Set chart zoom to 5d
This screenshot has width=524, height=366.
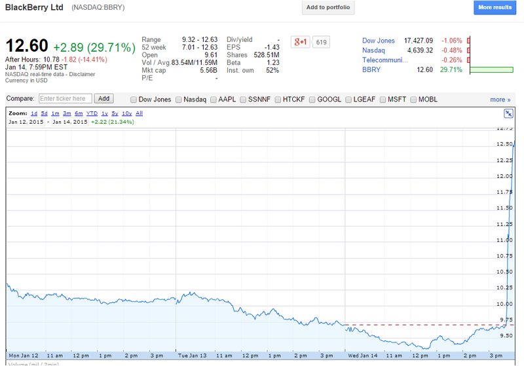click(44, 113)
